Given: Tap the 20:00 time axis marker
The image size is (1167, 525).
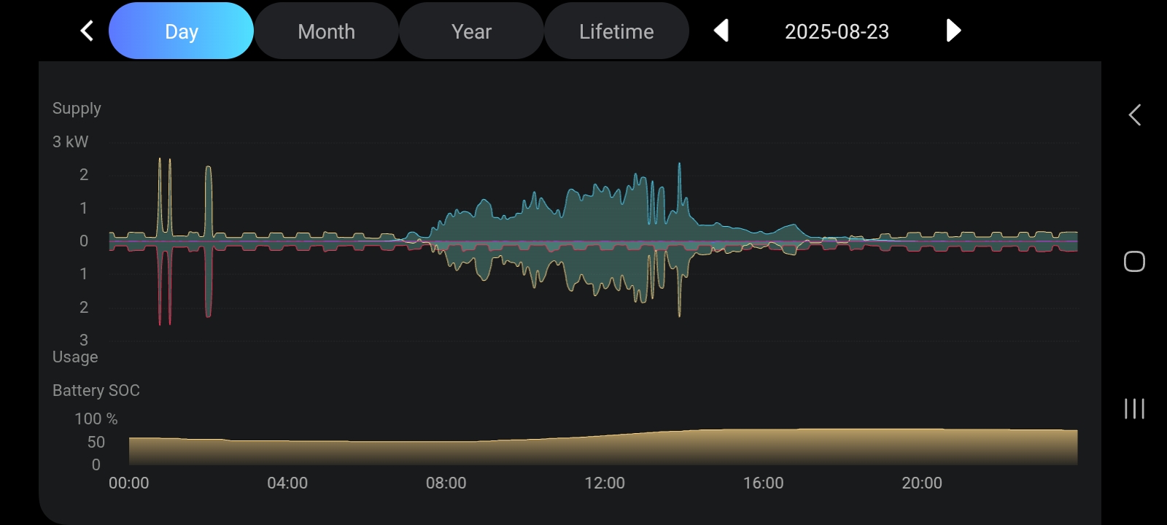Looking at the screenshot, I should click(922, 483).
